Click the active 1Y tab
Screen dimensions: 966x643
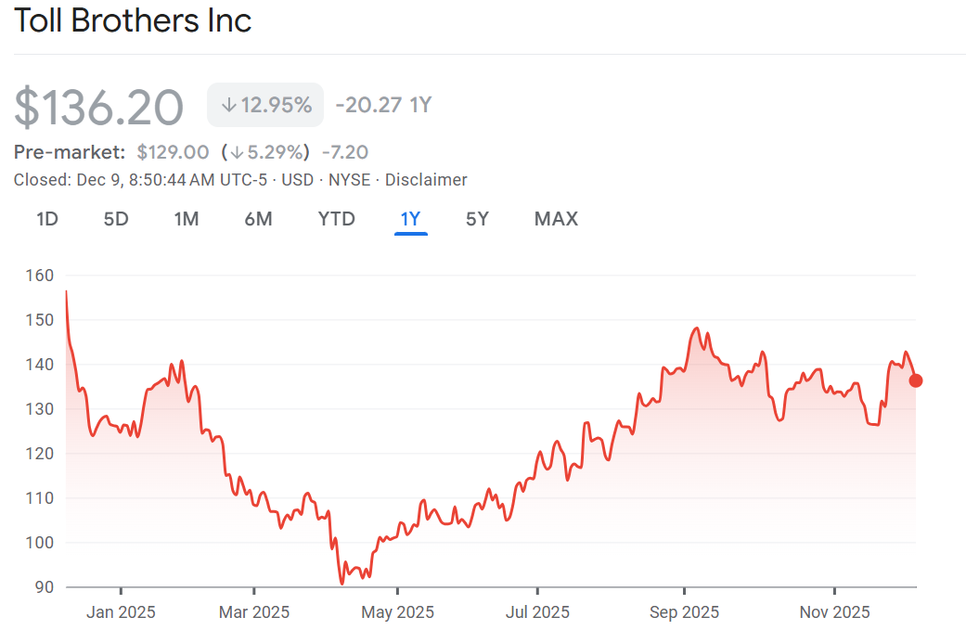(x=410, y=219)
